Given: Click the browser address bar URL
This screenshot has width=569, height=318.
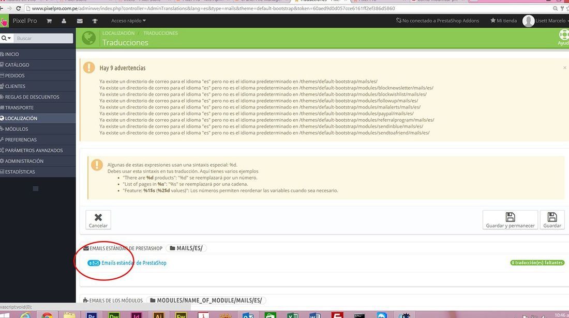Looking at the screenshot, I should 213,8.
